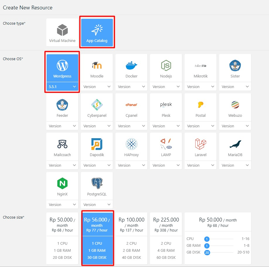The width and height of the screenshot is (269, 267).
Task: Select the PostgreSQL elephant icon
Action: coord(97,183)
